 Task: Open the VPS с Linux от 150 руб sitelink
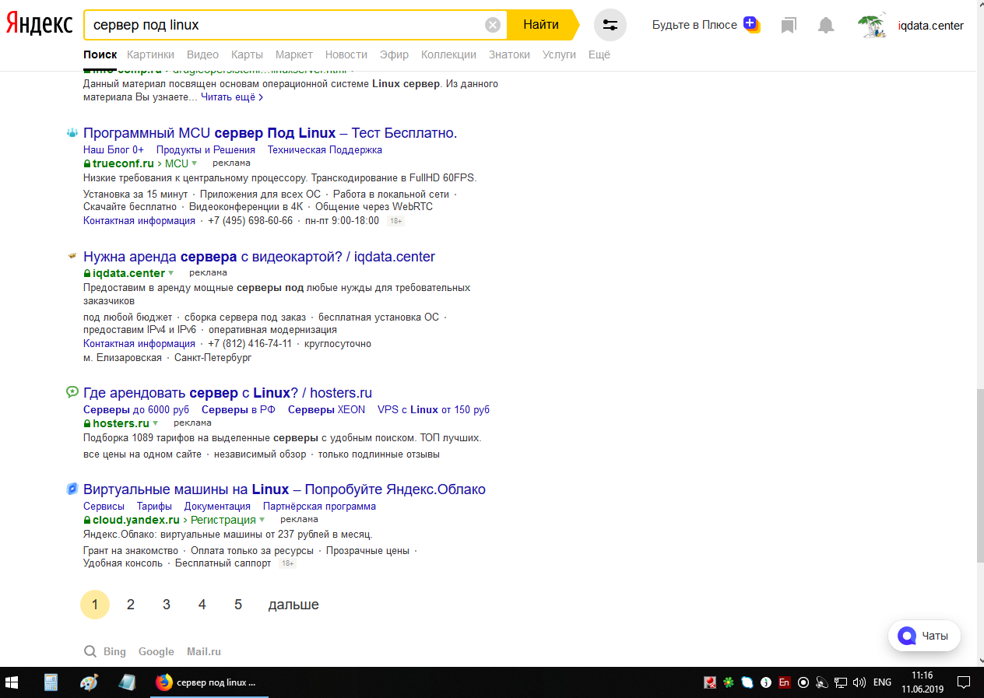(x=434, y=409)
